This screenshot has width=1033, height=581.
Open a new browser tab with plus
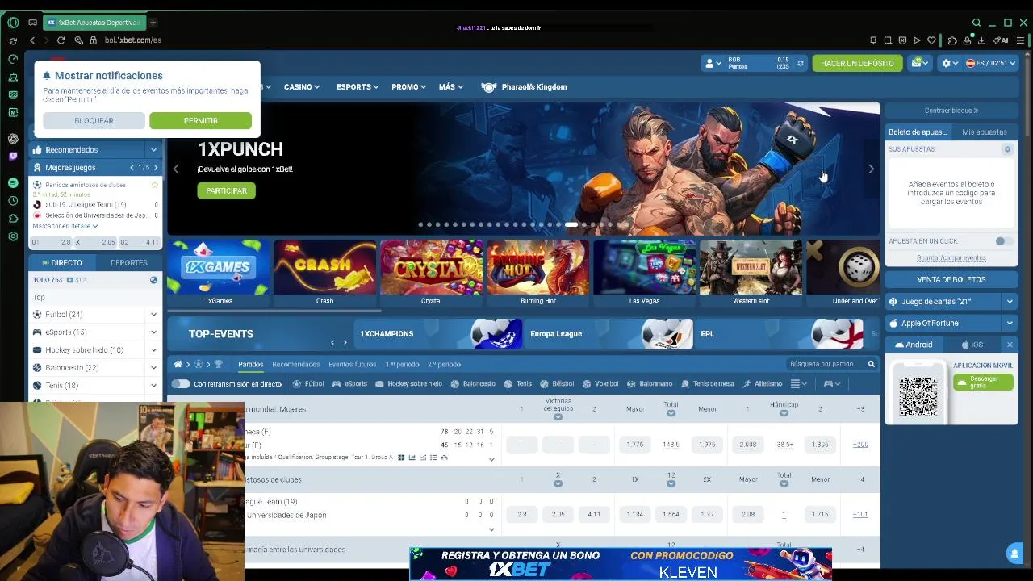[x=153, y=23]
